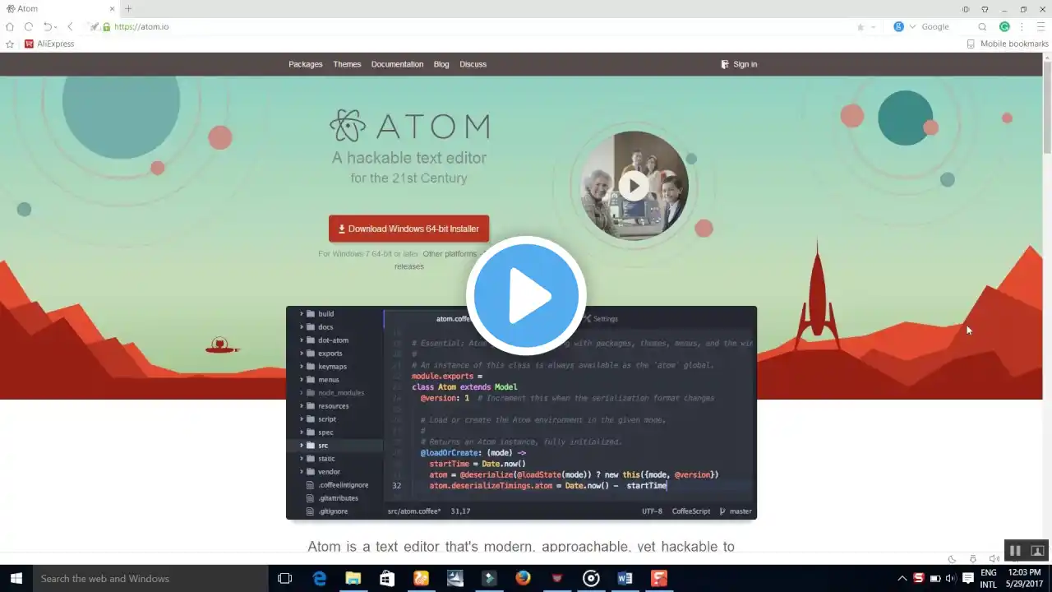Image resolution: width=1052 pixels, height=592 pixels.
Task: Play the large center video overlay
Action: [x=526, y=296]
